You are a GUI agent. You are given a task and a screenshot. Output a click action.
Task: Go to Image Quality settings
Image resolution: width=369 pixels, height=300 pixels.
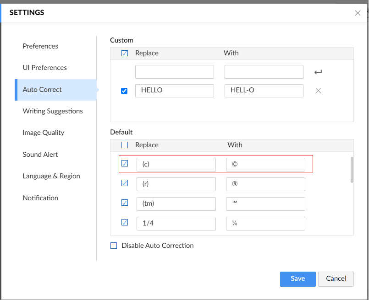(44, 133)
